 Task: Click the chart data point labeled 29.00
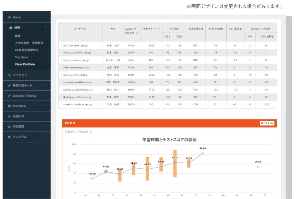point(92,179)
